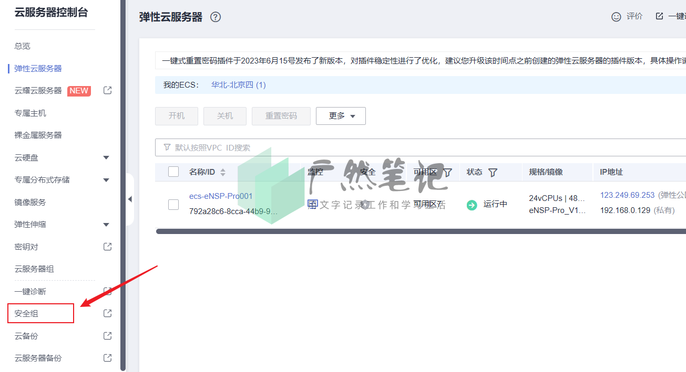The image size is (686, 372).
Task: Filter the 状态 column
Action: coord(493,172)
